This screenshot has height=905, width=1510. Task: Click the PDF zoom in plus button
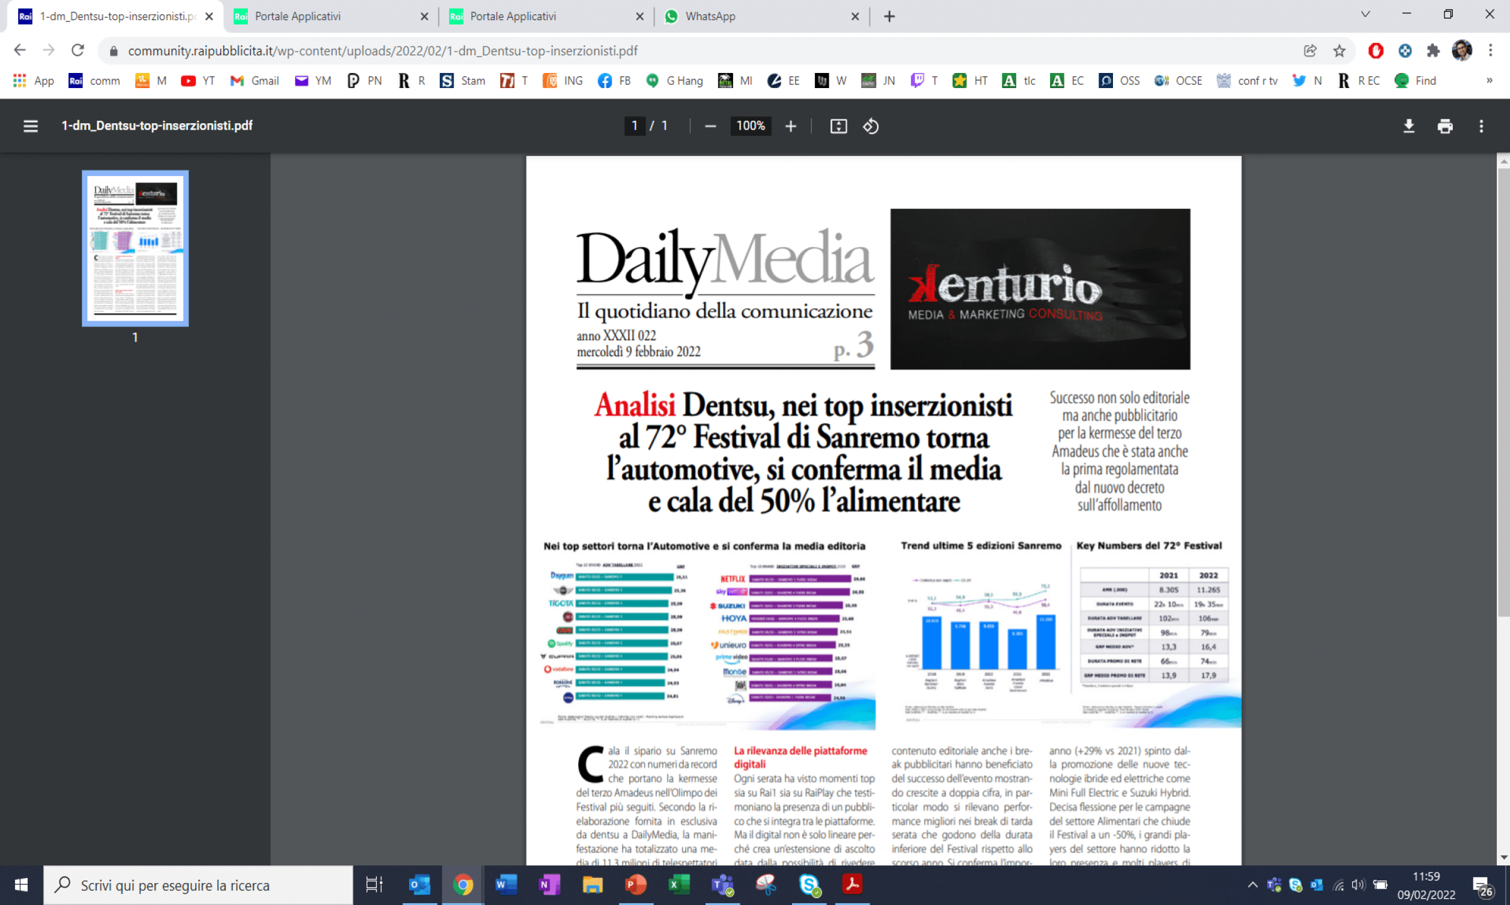point(791,126)
